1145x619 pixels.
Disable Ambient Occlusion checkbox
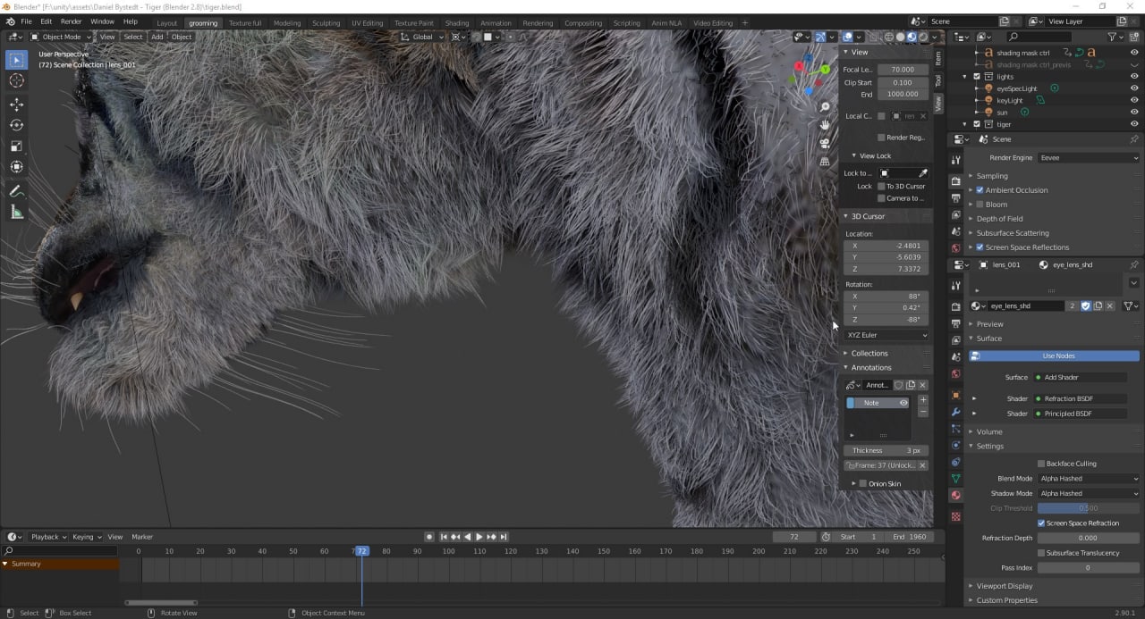tap(980, 190)
